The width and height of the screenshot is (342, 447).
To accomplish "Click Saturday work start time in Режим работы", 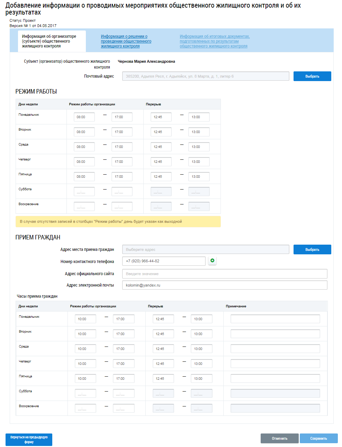I will 84,192.
